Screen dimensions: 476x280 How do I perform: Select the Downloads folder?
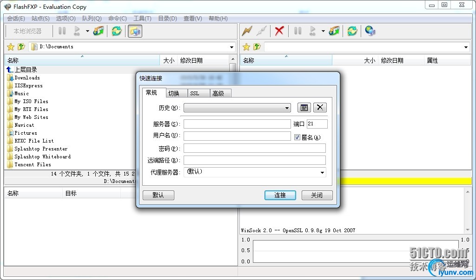point(27,78)
